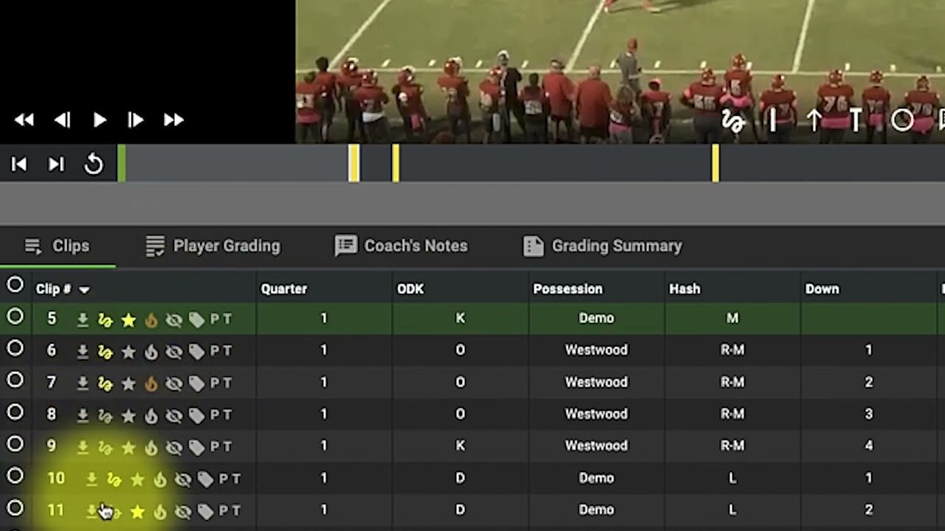Switch to the Clips tab
The image size is (945, 531).
tap(57, 246)
